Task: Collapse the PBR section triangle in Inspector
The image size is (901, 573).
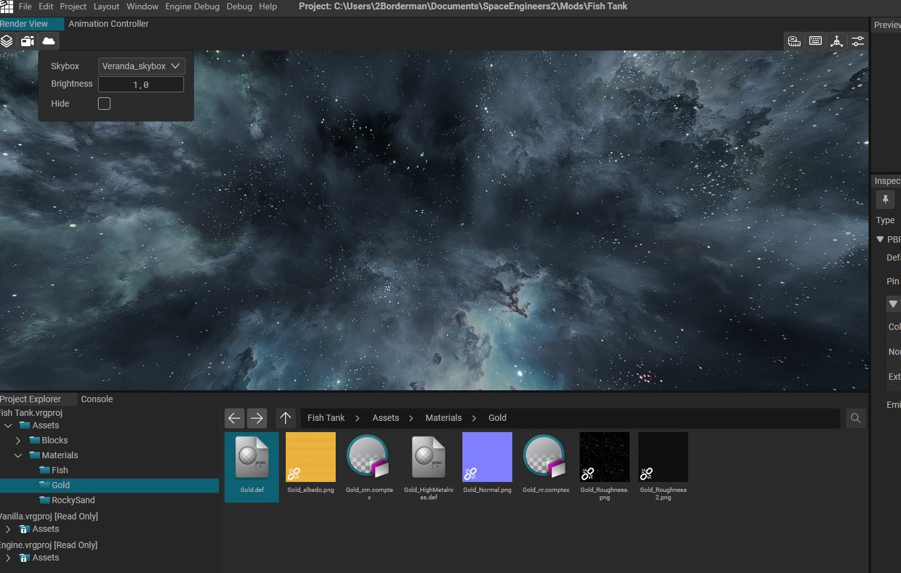Action: point(880,239)
